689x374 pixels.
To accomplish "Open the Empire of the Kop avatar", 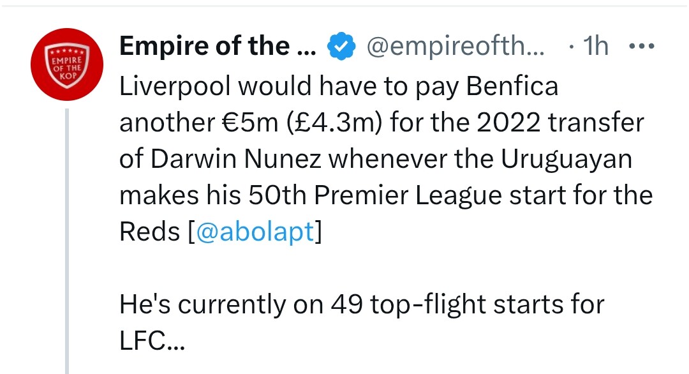I will [x=67, y=64].
